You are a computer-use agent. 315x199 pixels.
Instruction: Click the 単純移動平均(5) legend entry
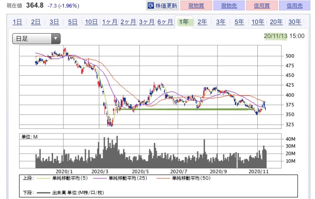point(63,178)
